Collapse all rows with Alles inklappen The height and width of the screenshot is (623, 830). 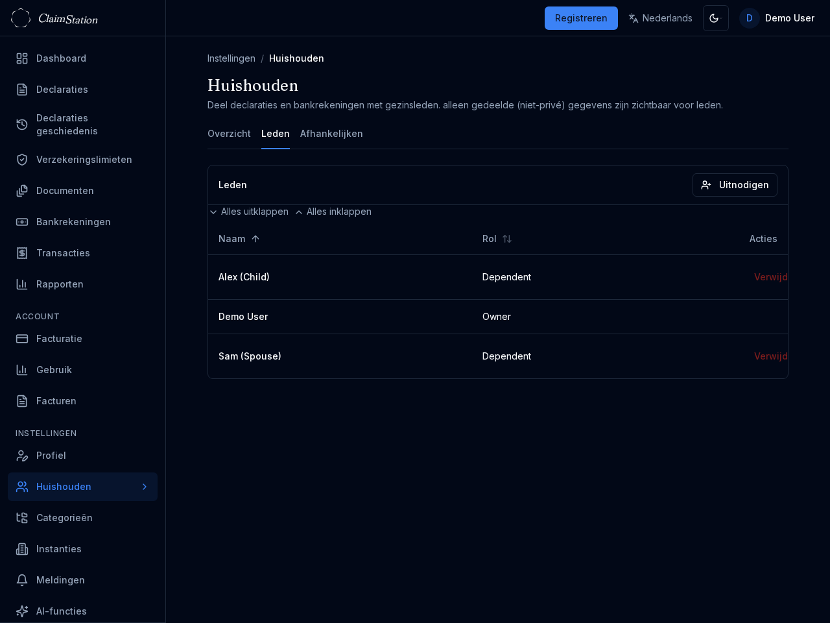[333, 212]
